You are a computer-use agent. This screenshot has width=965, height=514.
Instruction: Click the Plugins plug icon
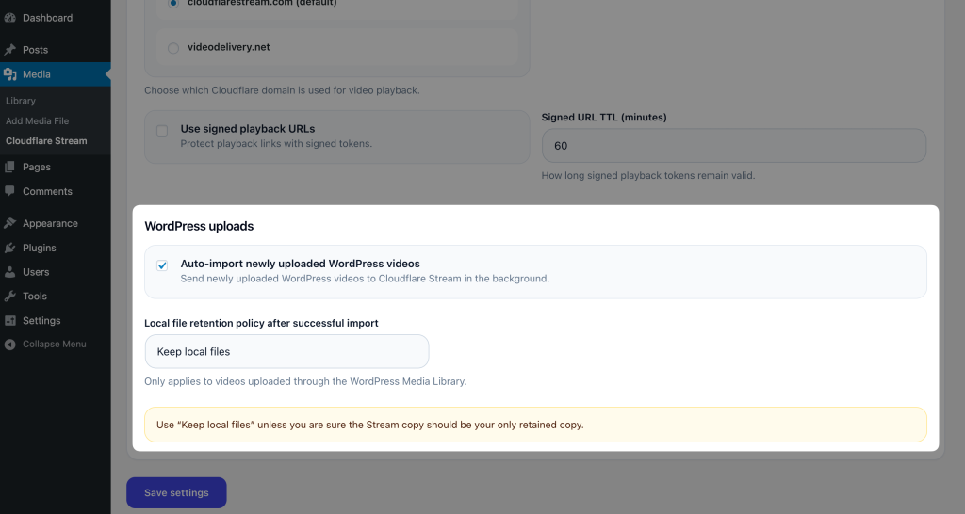[x=10, y=248]
